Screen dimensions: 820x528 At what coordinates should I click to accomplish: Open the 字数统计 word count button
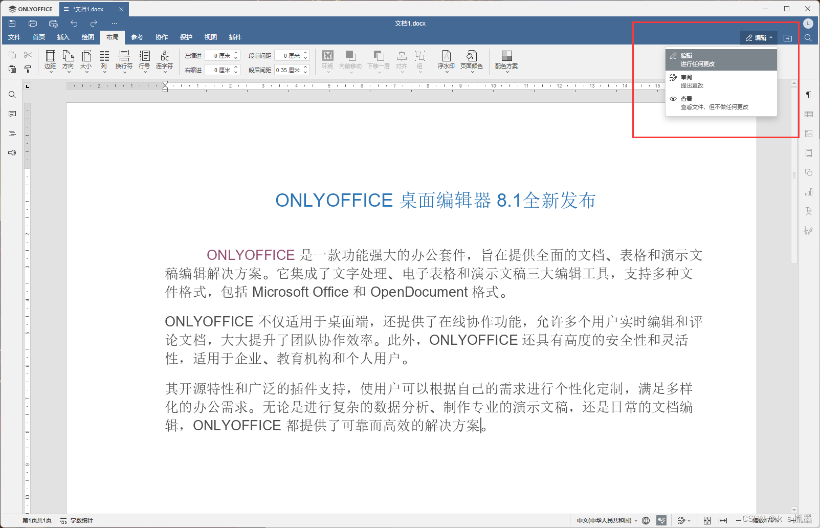tap(77, 520)
